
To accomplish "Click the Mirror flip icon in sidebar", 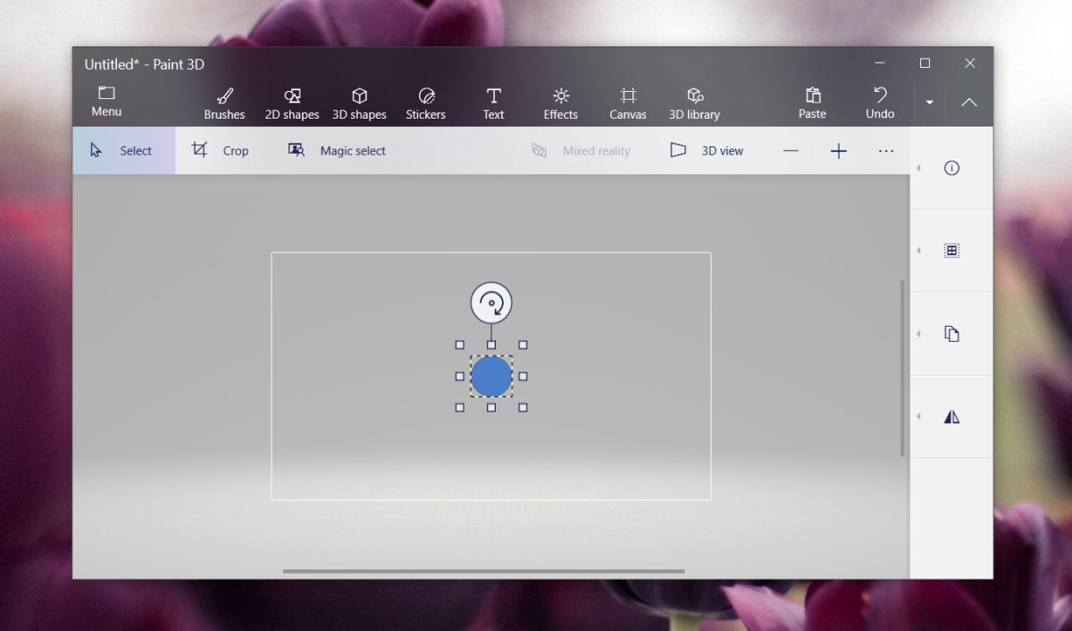I will pos(951,416).
